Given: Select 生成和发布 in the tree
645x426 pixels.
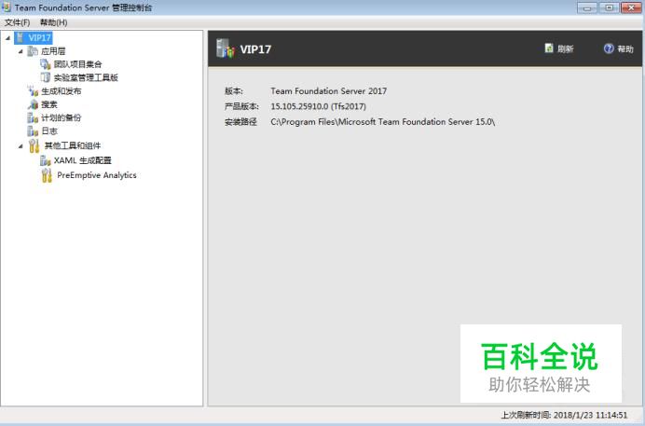Looking at the screenshot, I should tap(62, 90).
